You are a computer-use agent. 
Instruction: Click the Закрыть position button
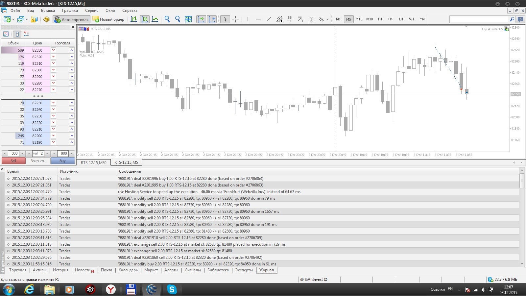(x=38, y=161)
